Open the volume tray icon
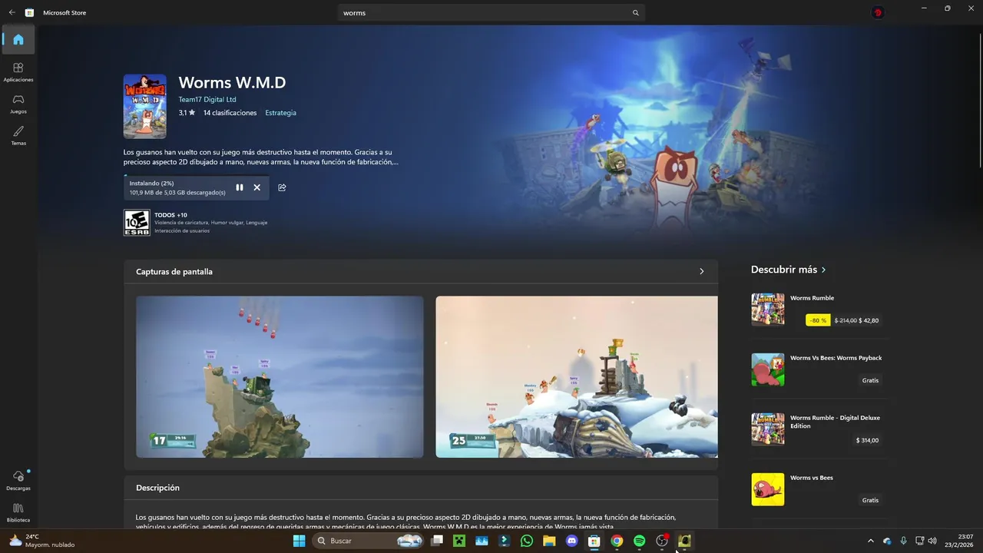The height and width of the screenshot is (553, 983). point(932,541)
